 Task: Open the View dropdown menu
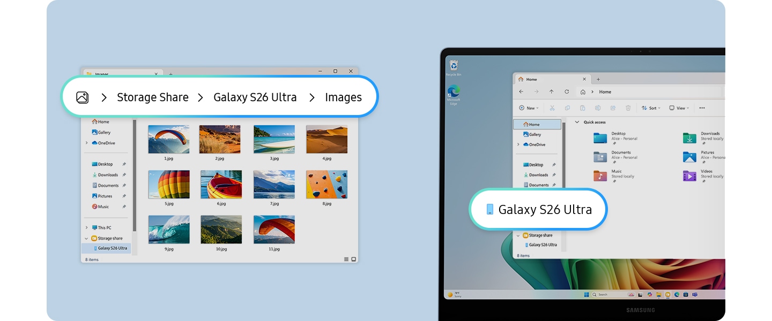pos(679,108)
